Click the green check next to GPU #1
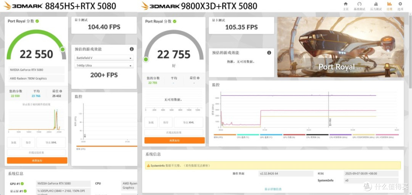 23,184
